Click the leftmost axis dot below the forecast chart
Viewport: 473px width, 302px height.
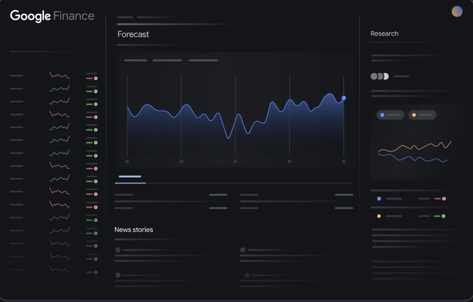[x=127, y=161]
